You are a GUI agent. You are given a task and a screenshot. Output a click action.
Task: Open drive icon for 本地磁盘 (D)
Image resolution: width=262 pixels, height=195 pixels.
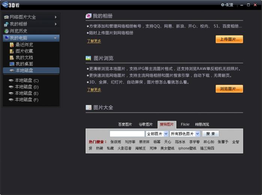[x=11, y=87]
